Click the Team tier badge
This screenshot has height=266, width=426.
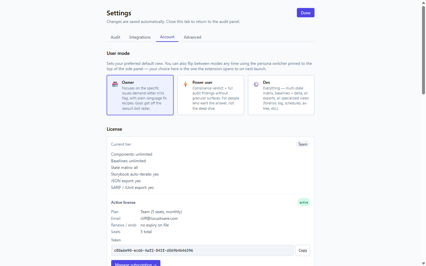(303, 144)
